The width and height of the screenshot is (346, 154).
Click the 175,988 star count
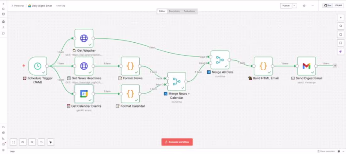click(338, 6)
